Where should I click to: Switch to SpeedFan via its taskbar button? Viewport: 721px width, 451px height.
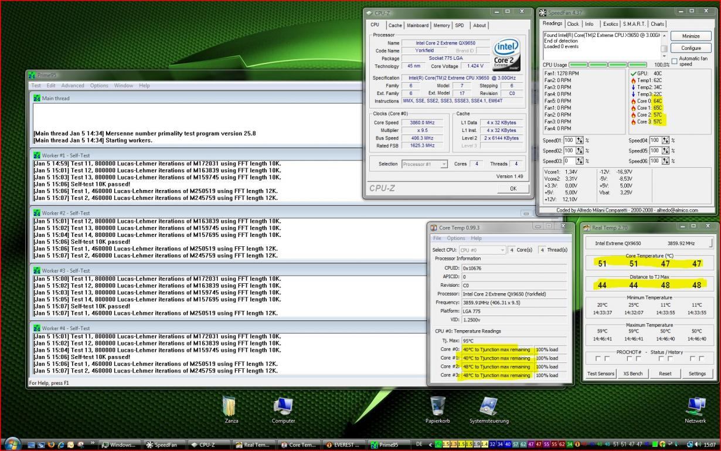[164, 445]
